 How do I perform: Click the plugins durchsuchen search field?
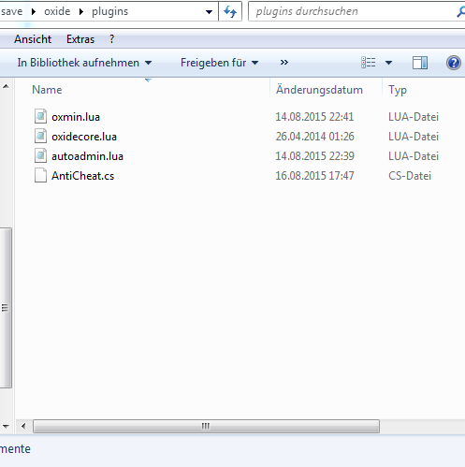[352, 11]
